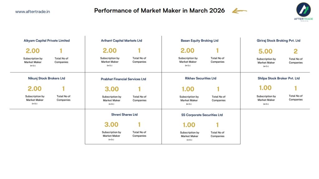
Task: Click Giriraj's company count of 2
Action: [296, 51]
